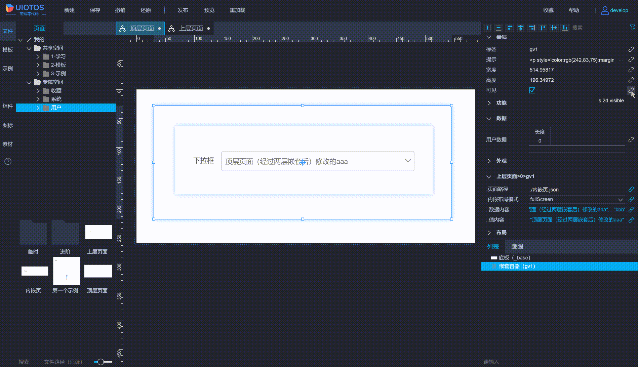Click 预览 in the top menu

[209, 10]
